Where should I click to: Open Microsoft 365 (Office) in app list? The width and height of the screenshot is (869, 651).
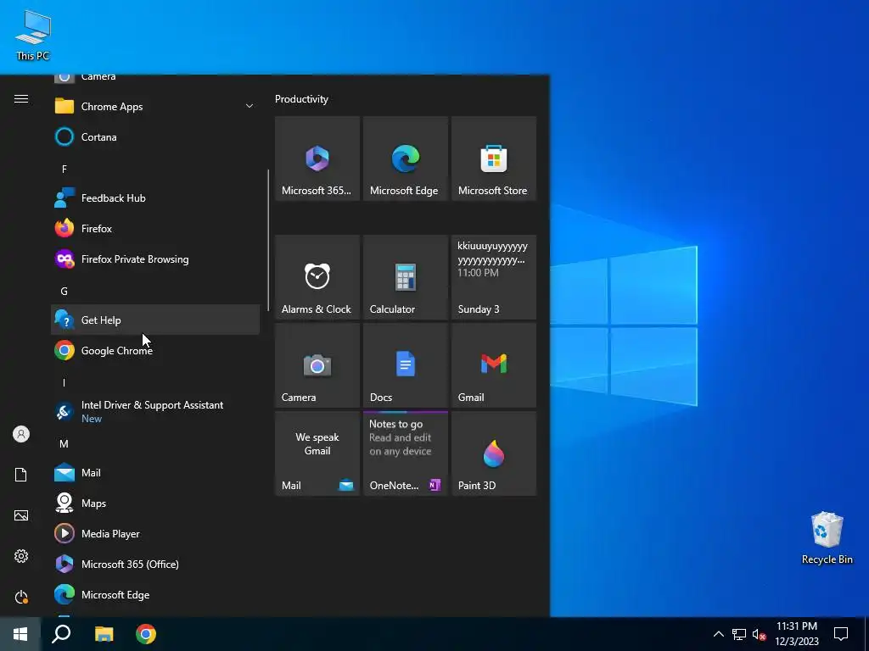point(155,564)
